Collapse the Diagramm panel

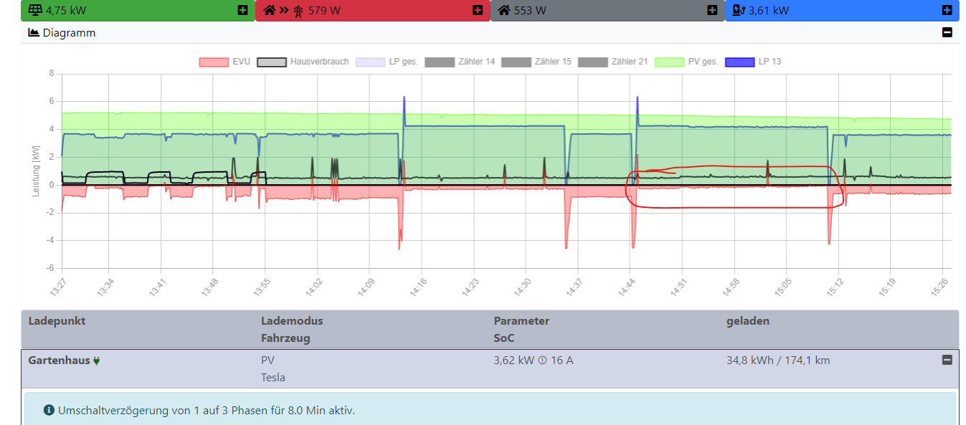click(947, 33)
